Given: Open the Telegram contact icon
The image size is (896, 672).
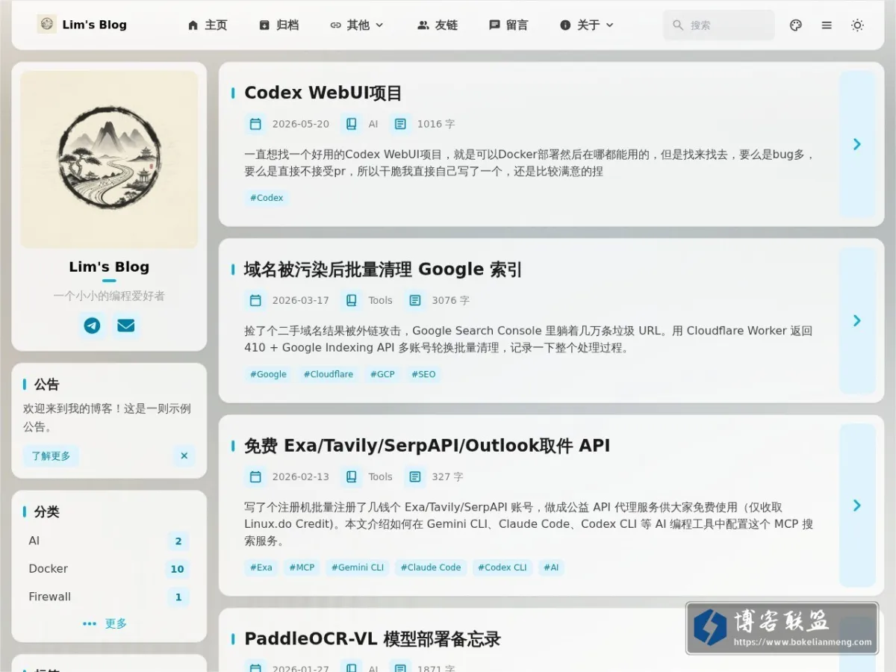Looking at the screenshot, I should [x=92, y=326].
